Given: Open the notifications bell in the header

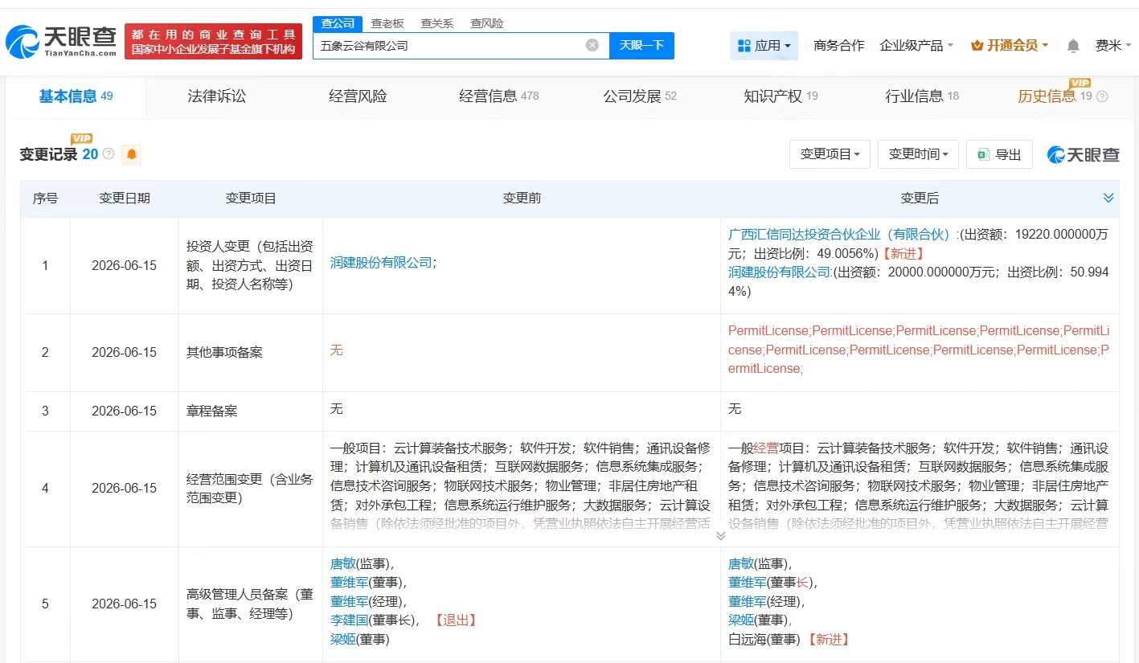Looking at the screenshot, I should [1073, 46].
